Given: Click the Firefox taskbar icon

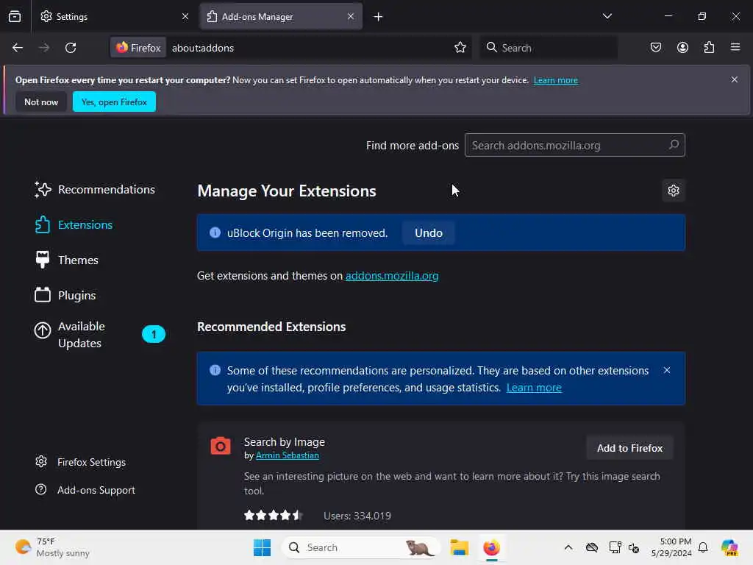Looking at the screenshot, I should tap(491, 547).
